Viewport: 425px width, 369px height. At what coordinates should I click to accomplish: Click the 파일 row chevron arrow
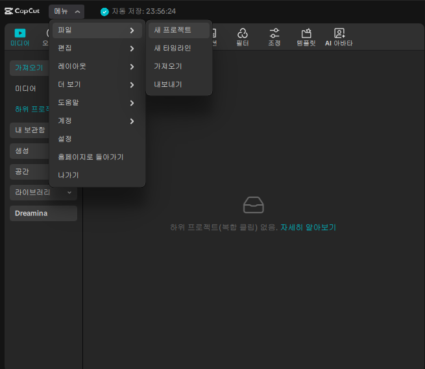point(132,30)
